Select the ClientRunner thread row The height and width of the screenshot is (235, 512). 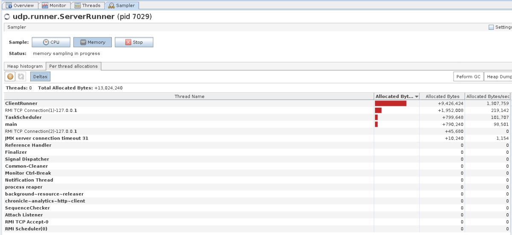point(258,103)
